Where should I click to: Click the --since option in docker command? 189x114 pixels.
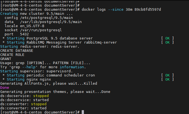116,10
